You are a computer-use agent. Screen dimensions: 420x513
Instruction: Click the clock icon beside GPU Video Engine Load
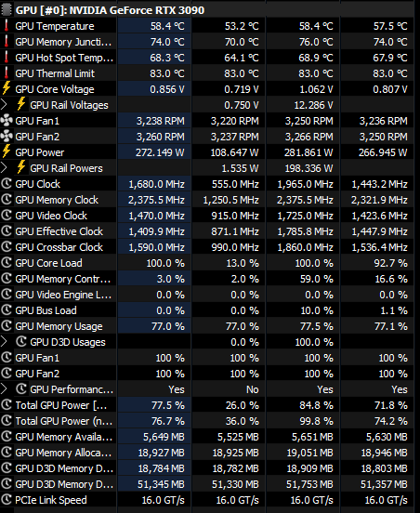click(x=7, y=294)
